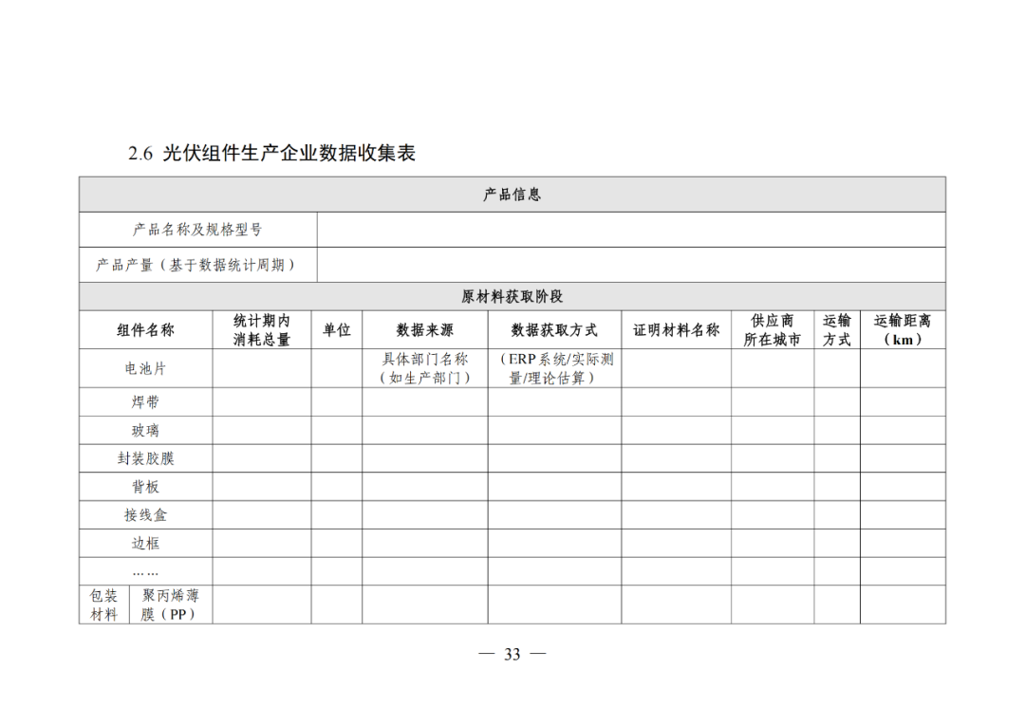Screen dimensions: 1025x725
Task: Click the 原材料获取阶段 section header
Action: pos(512,297)
